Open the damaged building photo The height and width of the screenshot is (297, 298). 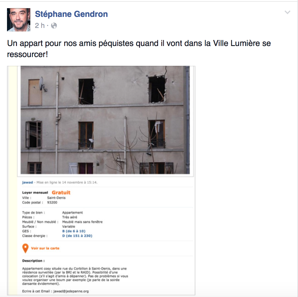105,120
